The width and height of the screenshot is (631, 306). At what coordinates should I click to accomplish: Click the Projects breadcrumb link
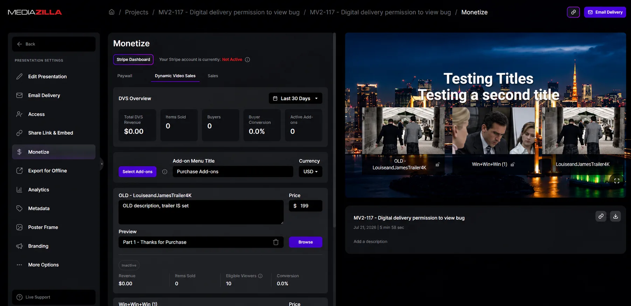point(137,12)
